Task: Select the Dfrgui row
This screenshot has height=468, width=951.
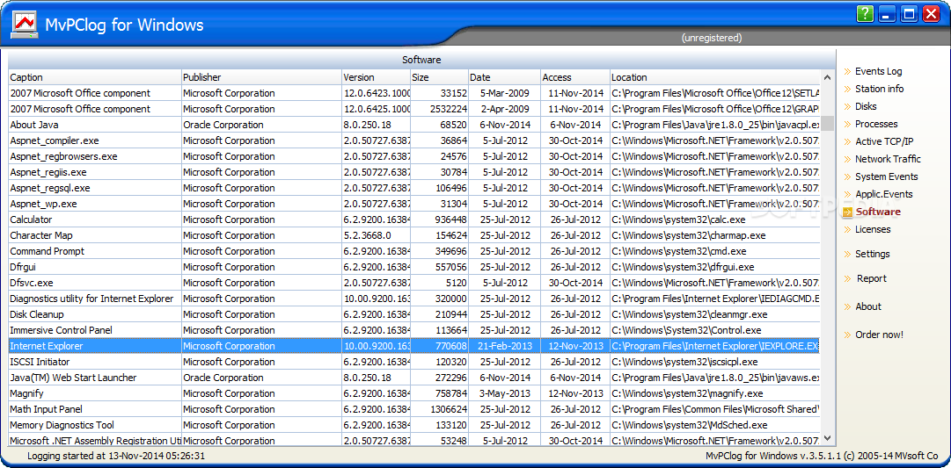Action: [x=414, y=267]
